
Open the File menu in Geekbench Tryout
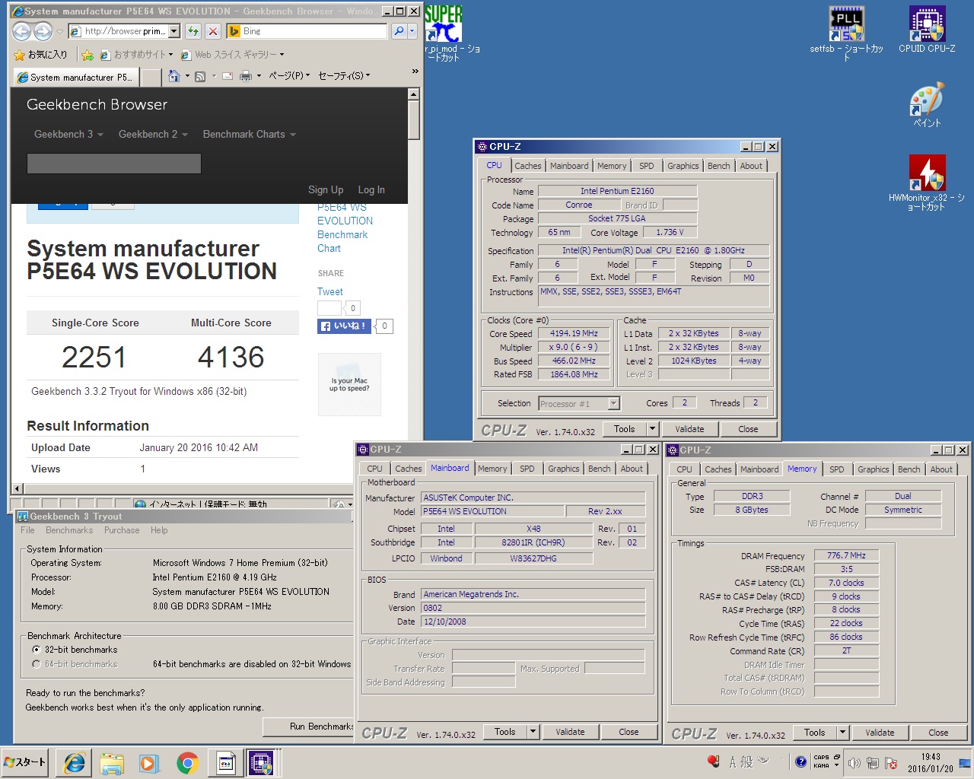(x=27, y=530)
